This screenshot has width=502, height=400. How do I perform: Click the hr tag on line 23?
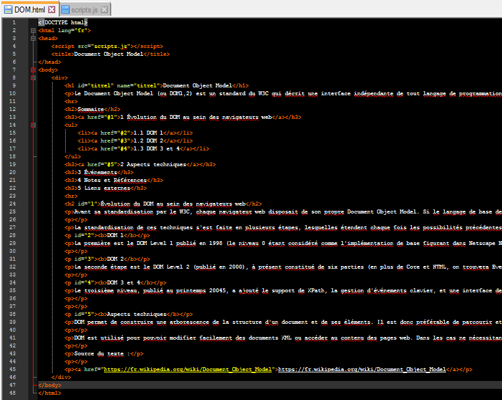point(71,196)
